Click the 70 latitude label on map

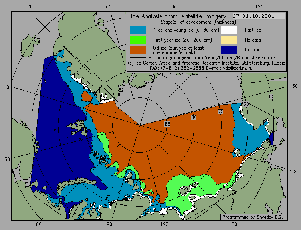pyautogui.click(x=246, y=104)
